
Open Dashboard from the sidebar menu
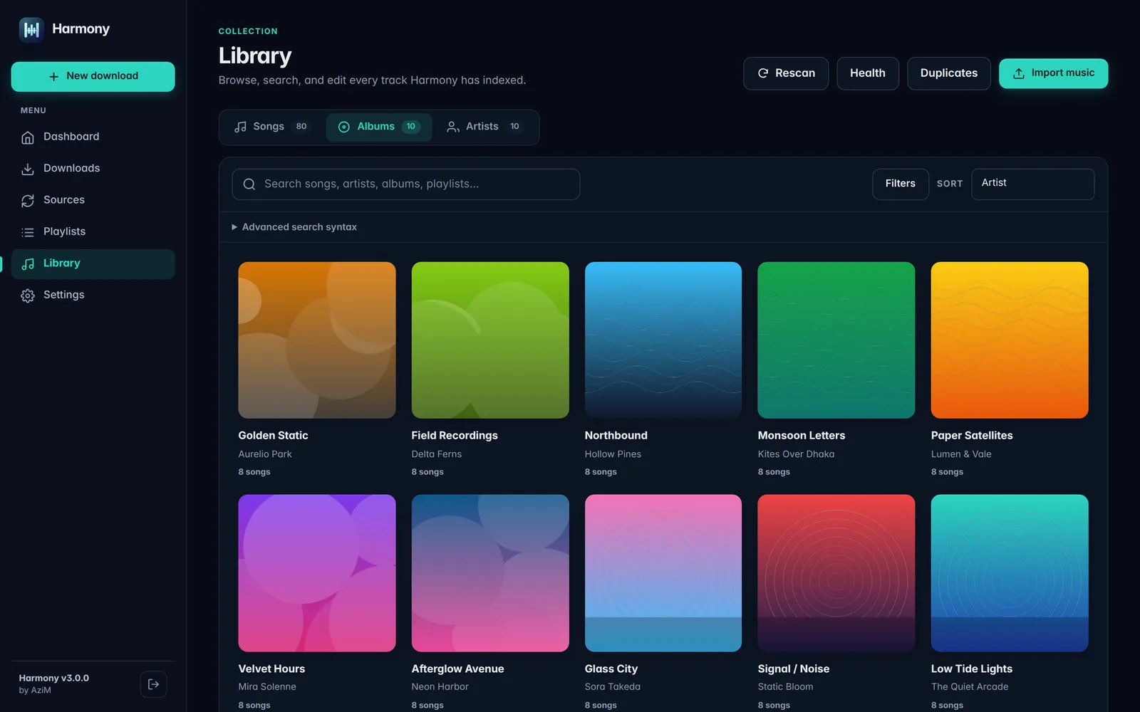tap(93, 137)
